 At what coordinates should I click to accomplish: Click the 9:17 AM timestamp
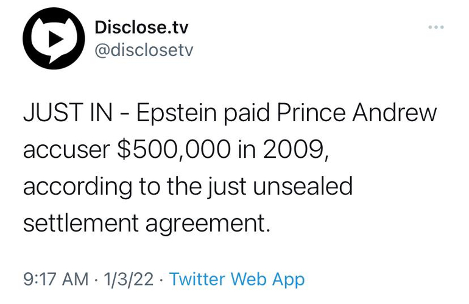point(55,280)
